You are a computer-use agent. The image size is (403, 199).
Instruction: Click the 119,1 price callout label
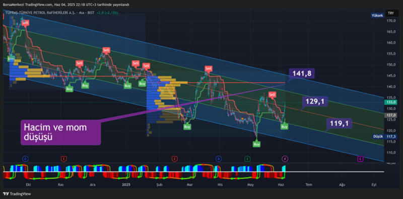(339, 123)
